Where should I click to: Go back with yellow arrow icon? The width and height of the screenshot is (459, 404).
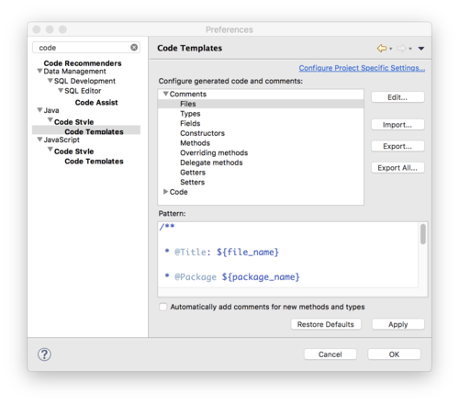point(382,49)
